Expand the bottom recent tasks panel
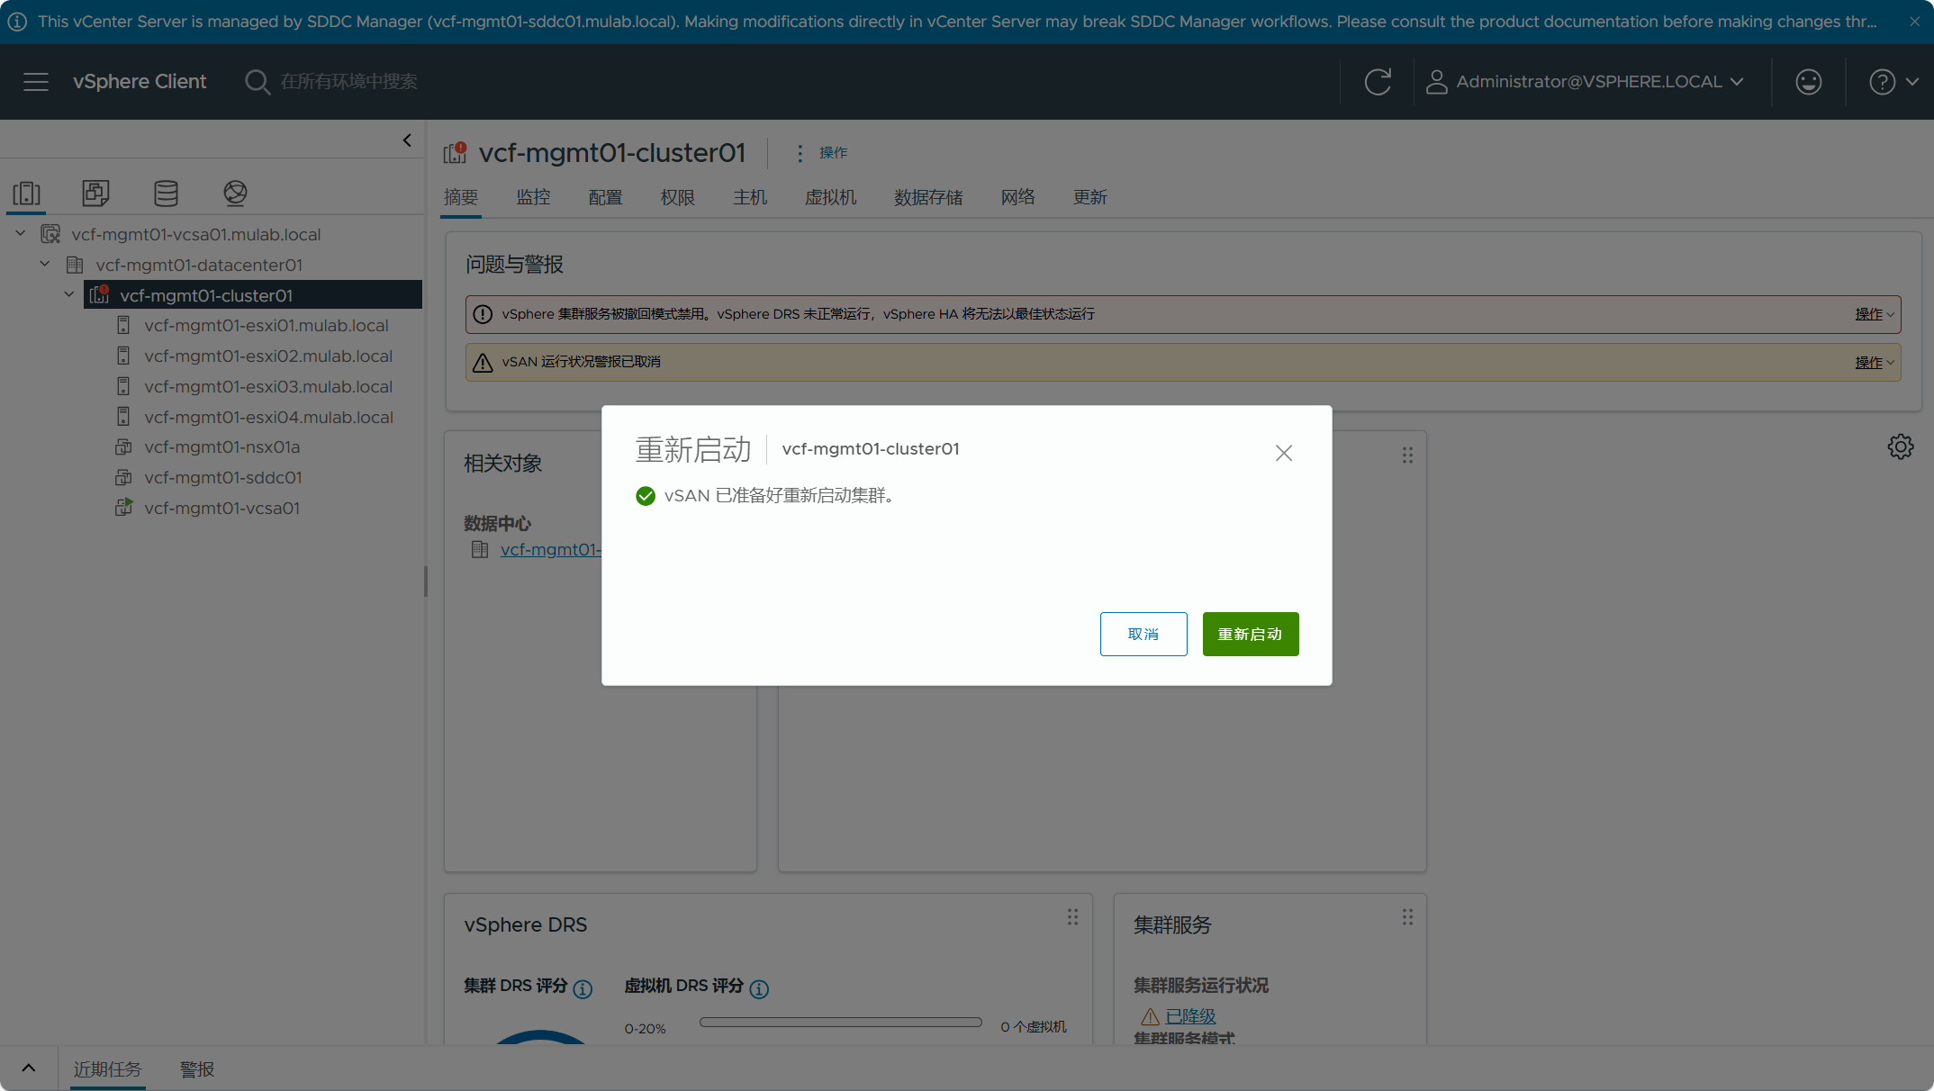This screenshot has width=1934, height=1091. point(29,1068)
